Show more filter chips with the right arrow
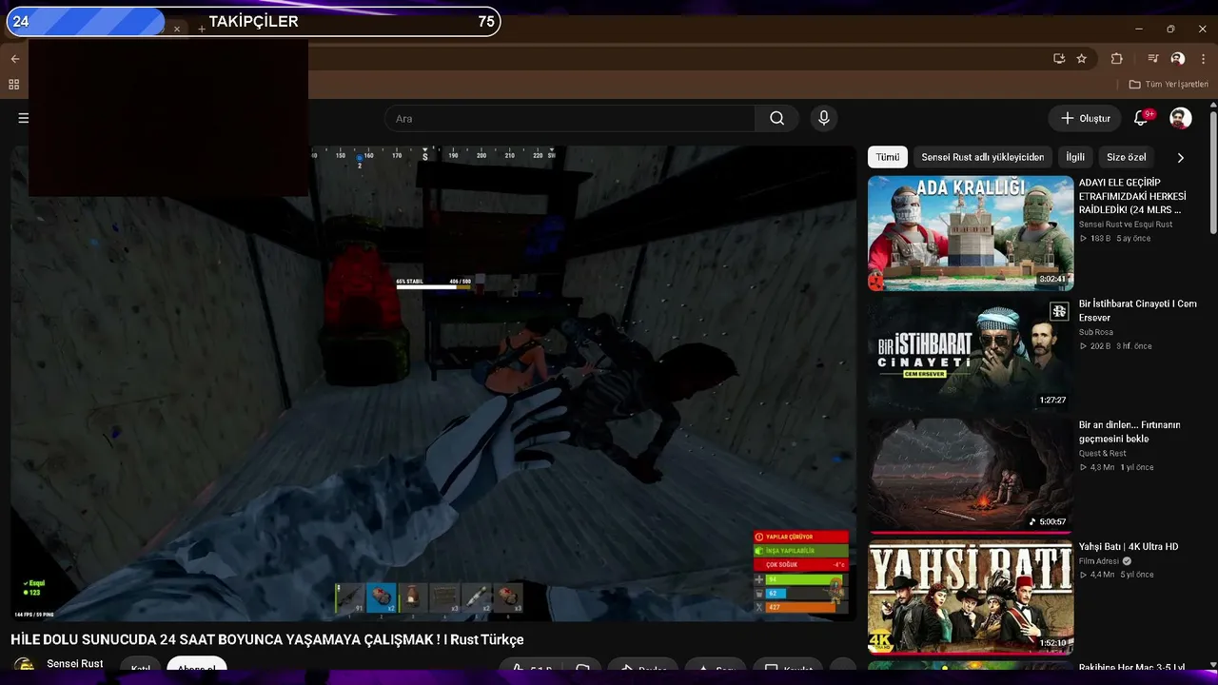 tap(1181, 157)
